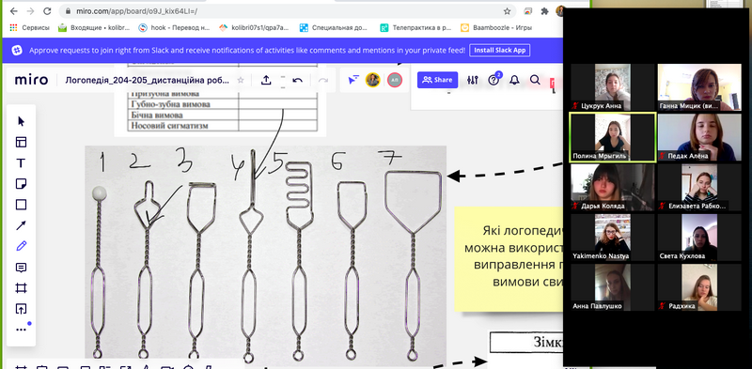Open the hook - Перевод bookmark
The width and height of the screenshot is (752, 369).
pos(174,28)
